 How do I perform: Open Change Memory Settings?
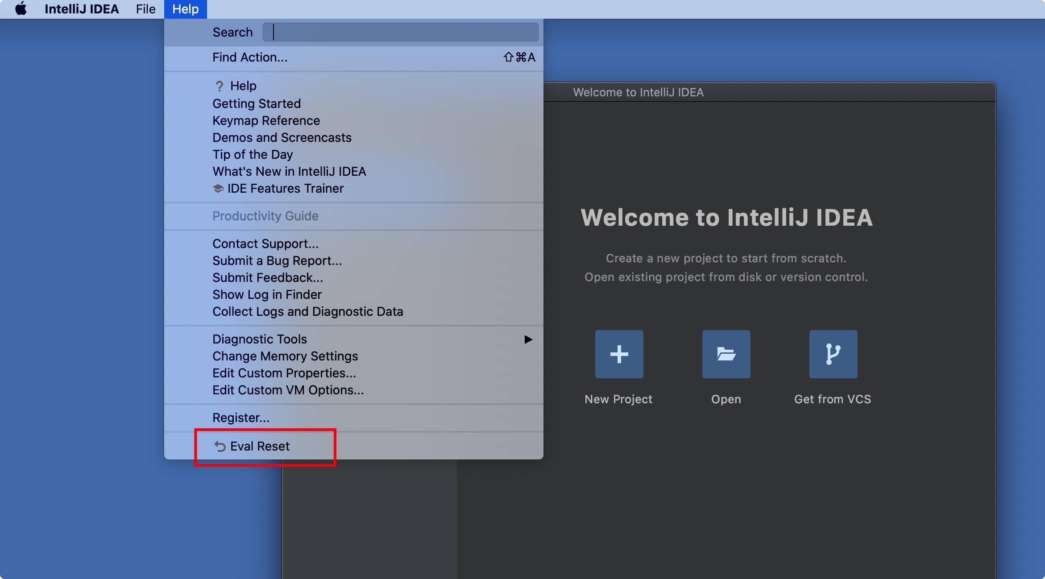click(285, 356)
